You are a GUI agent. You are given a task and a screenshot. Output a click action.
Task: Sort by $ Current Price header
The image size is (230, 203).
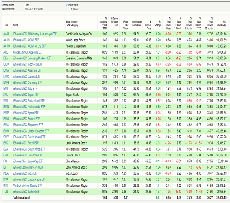coord(148,25)
